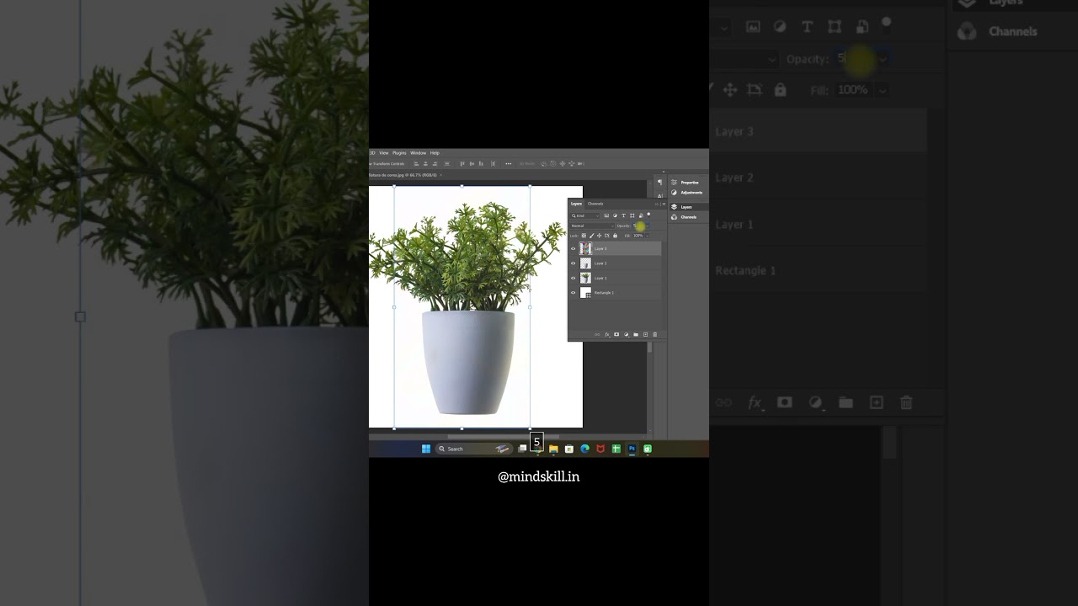Screen dimensions: 1078x606
Task: Open the Normal blend mode dropdown
Action: 592,226
